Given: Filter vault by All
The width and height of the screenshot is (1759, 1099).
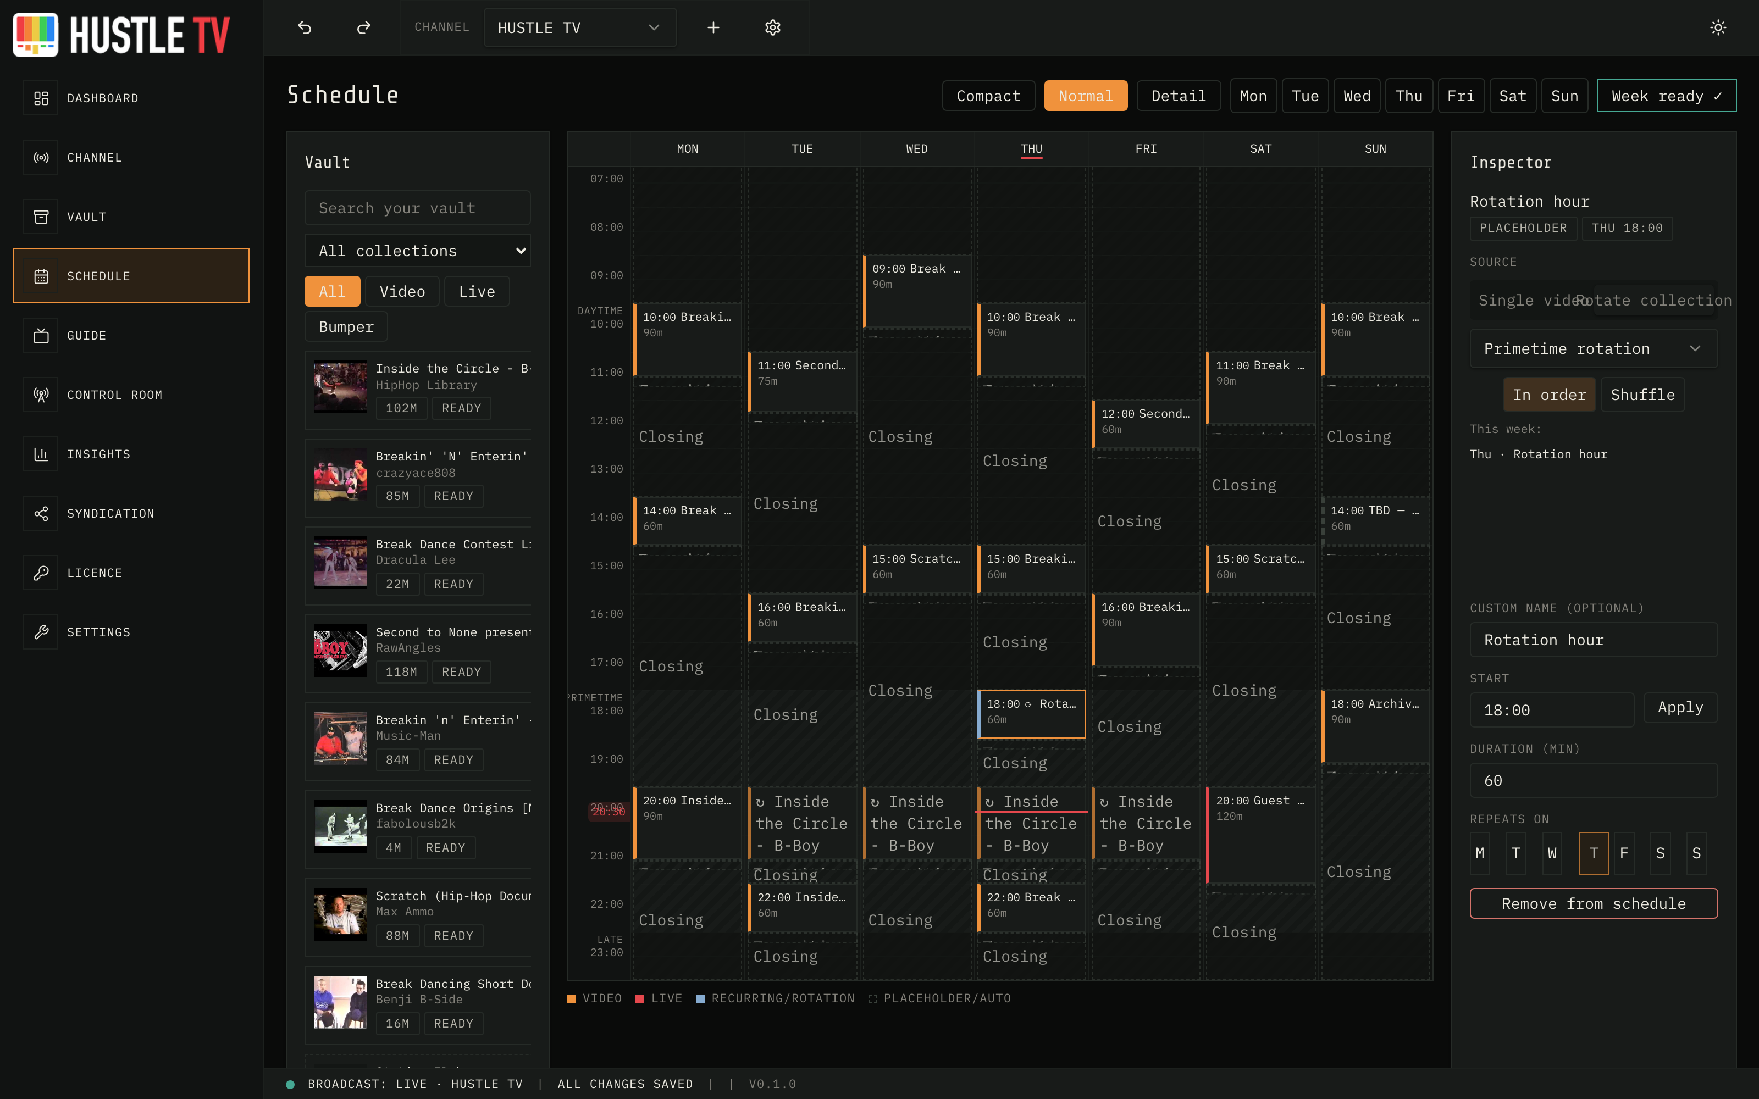Looking at the screenshot, I should point(332,291).
